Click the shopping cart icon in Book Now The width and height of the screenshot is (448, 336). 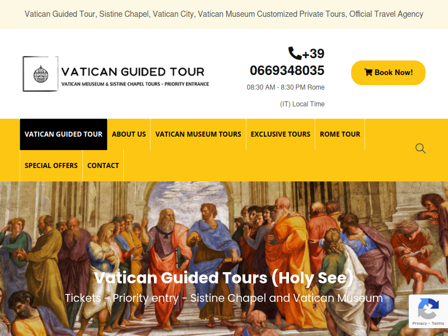pos(368,73)
